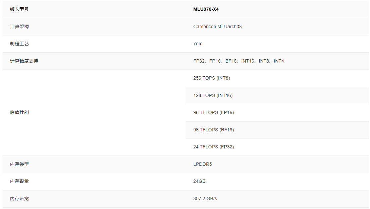Select the Cambricon MLUarch03 value

pyautogui.click(x=217, y=27)
